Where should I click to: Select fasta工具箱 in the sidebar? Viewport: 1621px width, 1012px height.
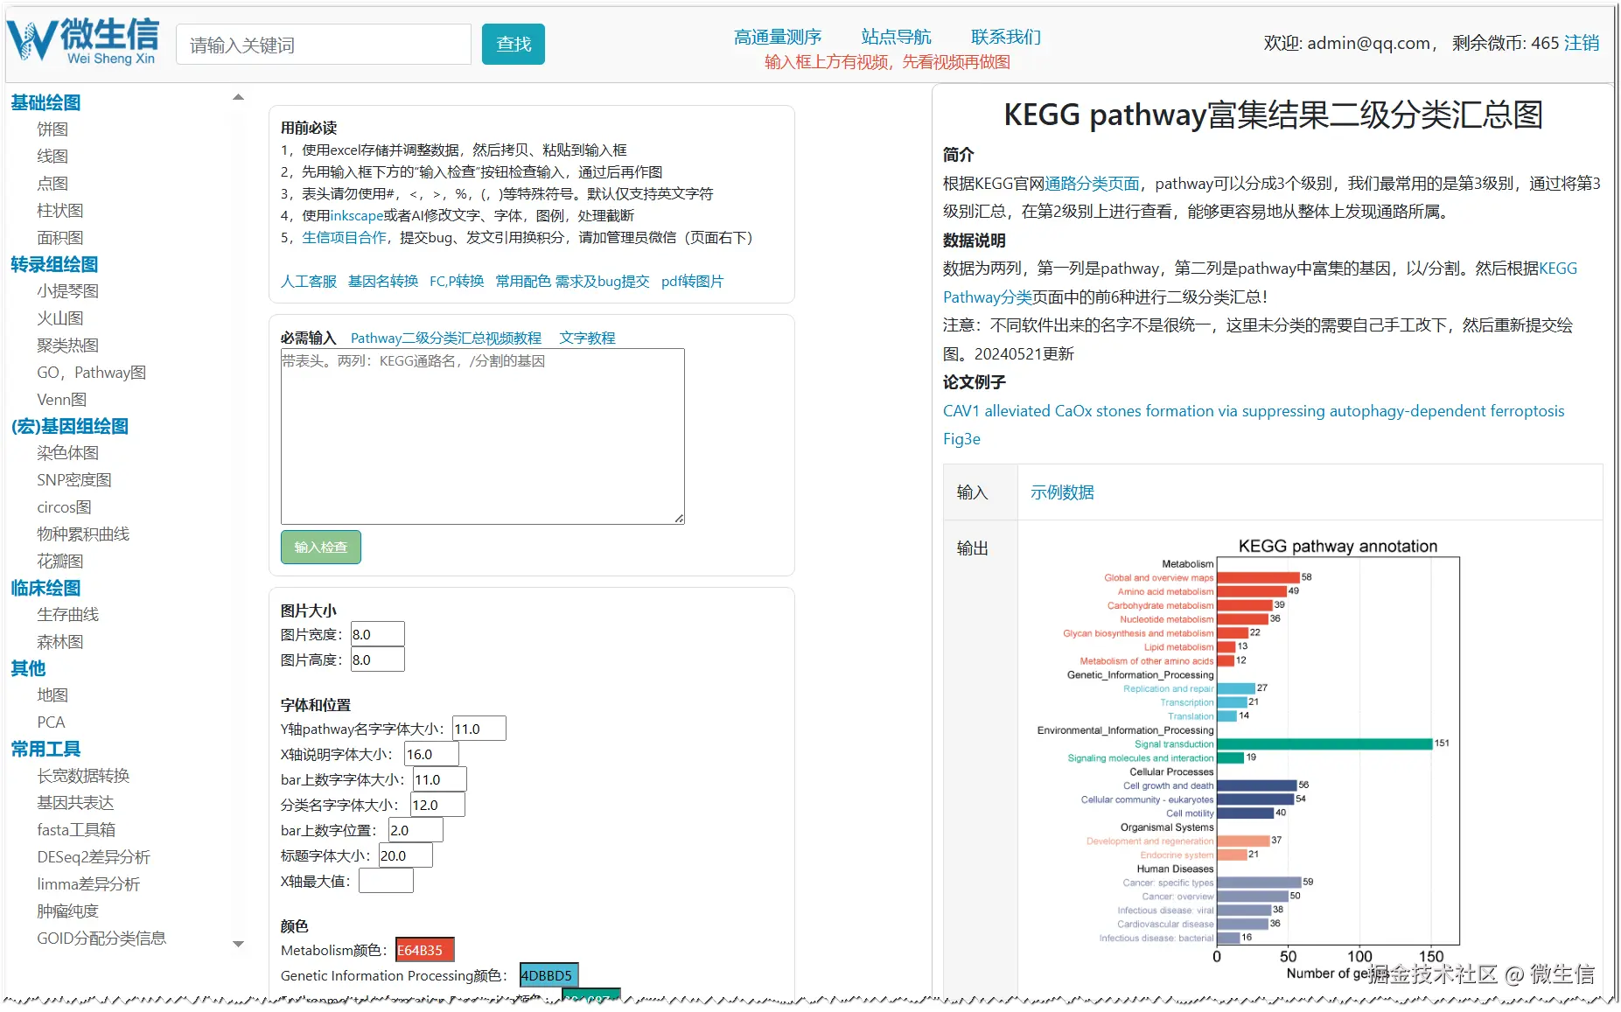[76, 830]
